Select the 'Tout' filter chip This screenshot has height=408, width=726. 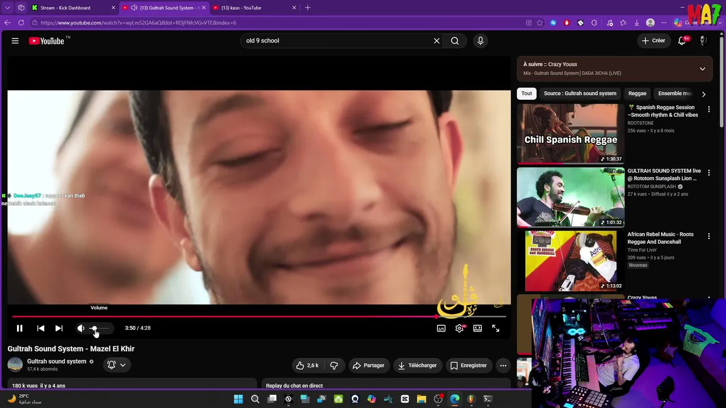[x=527, y=93]
